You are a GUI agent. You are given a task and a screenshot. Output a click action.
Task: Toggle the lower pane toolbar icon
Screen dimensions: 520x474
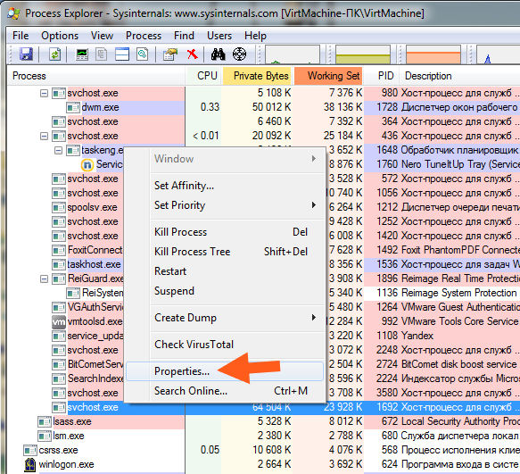tap(122, 54)
